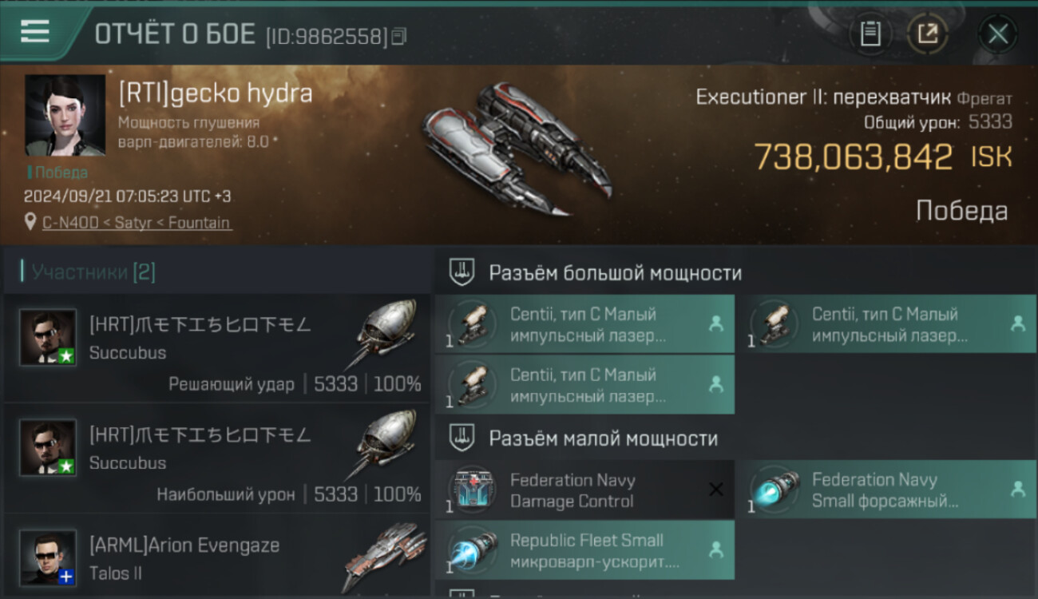The width and height of the screenshot is (1038, 599).
Task: Click the X mark on Damage Control row
Action: point(716,490)
